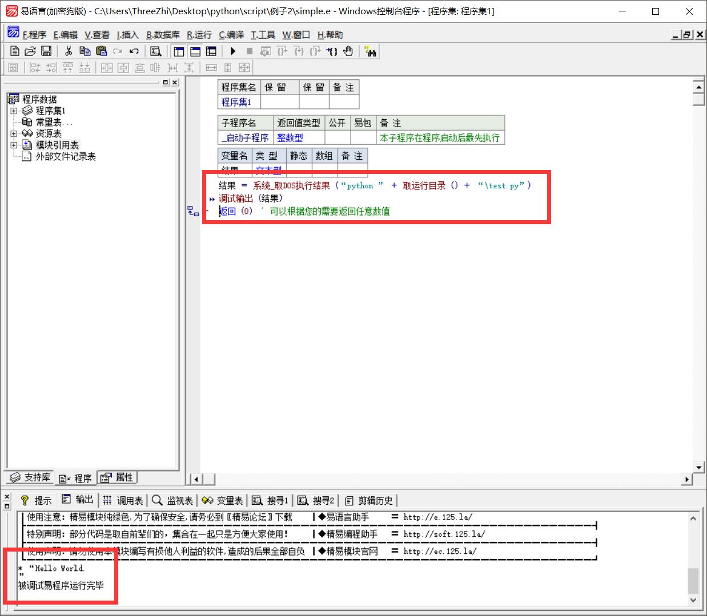Close the left work panel
Screen dimensions: 707x616
point(175,82)
